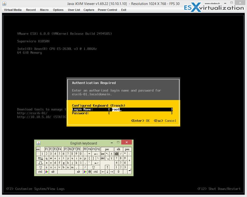Click the F2 key on virtual keyboard

click(x=51, y=149)
